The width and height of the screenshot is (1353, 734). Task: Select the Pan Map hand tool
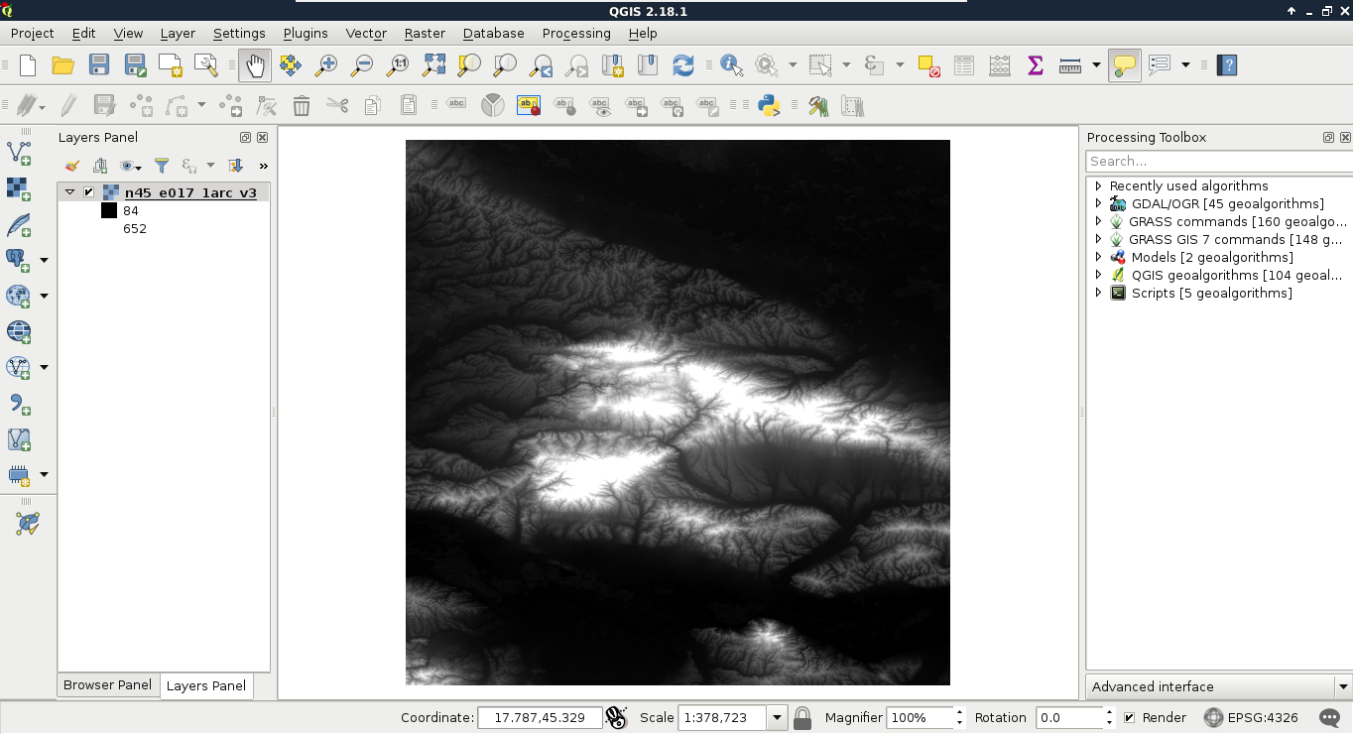pos(255,65)
